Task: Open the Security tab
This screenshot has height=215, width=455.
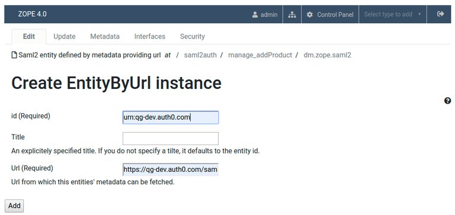Action: (193, 37)
